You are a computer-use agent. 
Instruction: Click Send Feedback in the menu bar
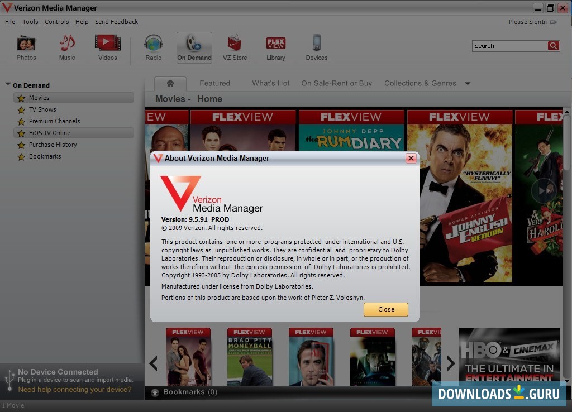coord(116,22)
